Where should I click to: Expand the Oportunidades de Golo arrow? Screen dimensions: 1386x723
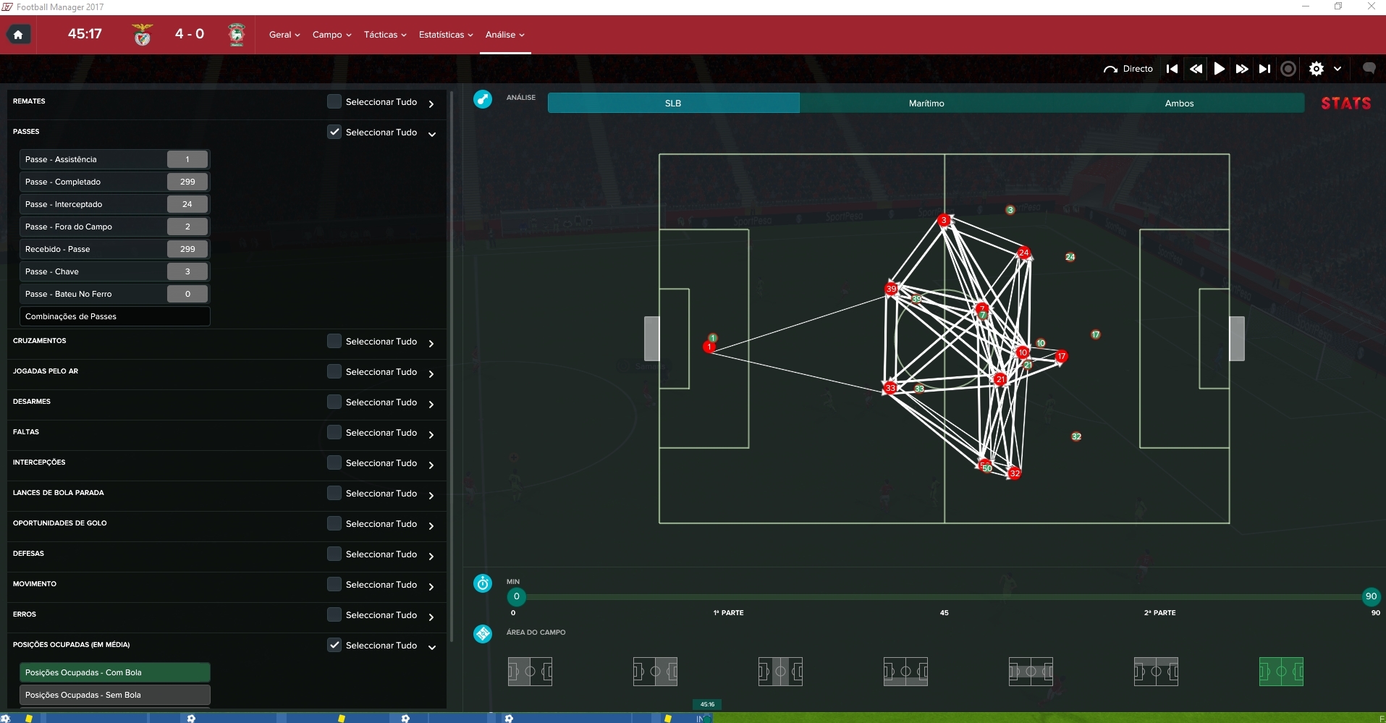[431, 526]
